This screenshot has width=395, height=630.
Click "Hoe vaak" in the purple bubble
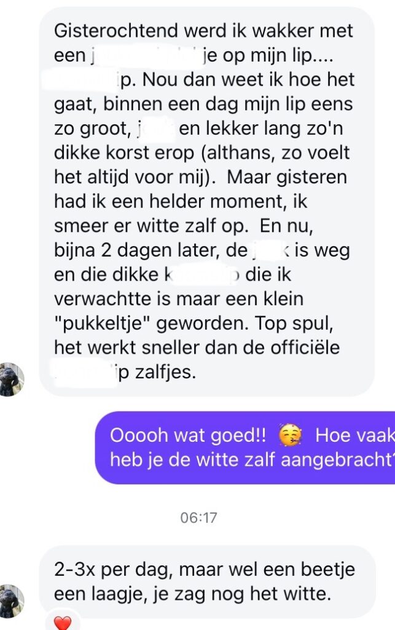(355, 436)
